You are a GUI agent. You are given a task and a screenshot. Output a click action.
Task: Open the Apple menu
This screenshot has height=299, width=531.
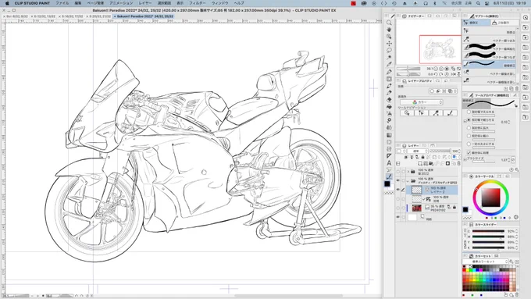[x=7, y=2]
